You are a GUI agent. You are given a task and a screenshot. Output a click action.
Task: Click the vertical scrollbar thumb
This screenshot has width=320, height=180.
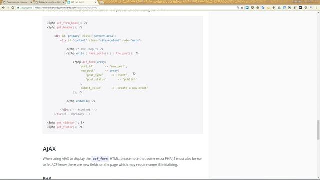click(318, 130)
